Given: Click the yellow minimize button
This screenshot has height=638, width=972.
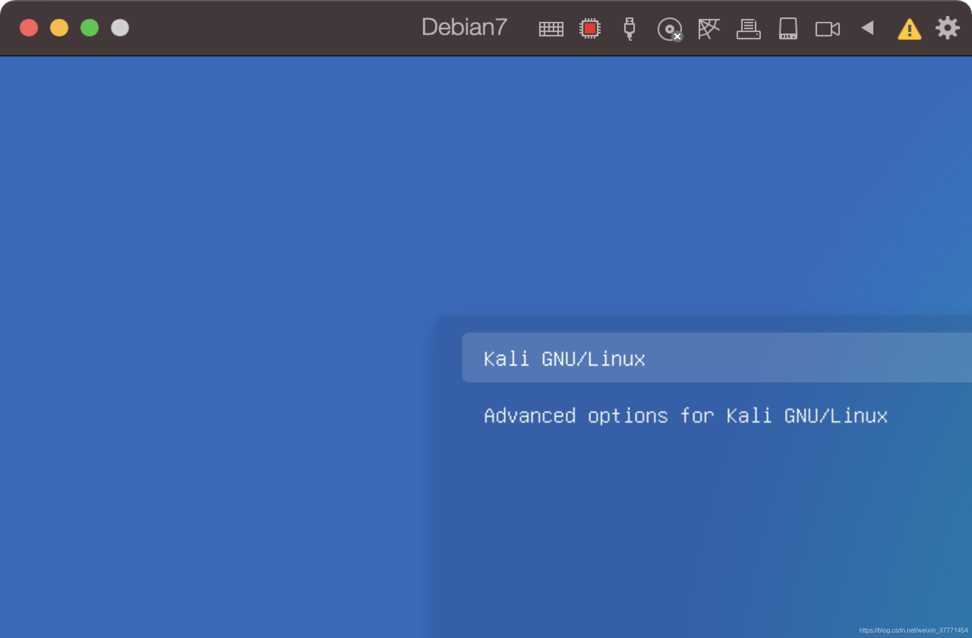Looking at the screenshot, I should tap(59, 28).
